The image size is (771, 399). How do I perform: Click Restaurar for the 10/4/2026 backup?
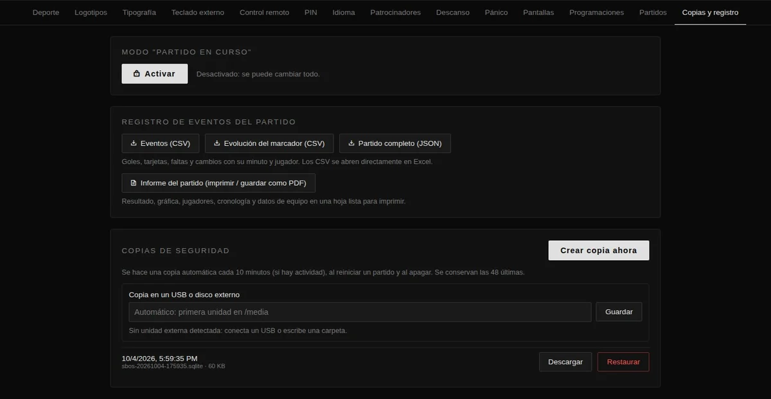click(x=623, y=362)
